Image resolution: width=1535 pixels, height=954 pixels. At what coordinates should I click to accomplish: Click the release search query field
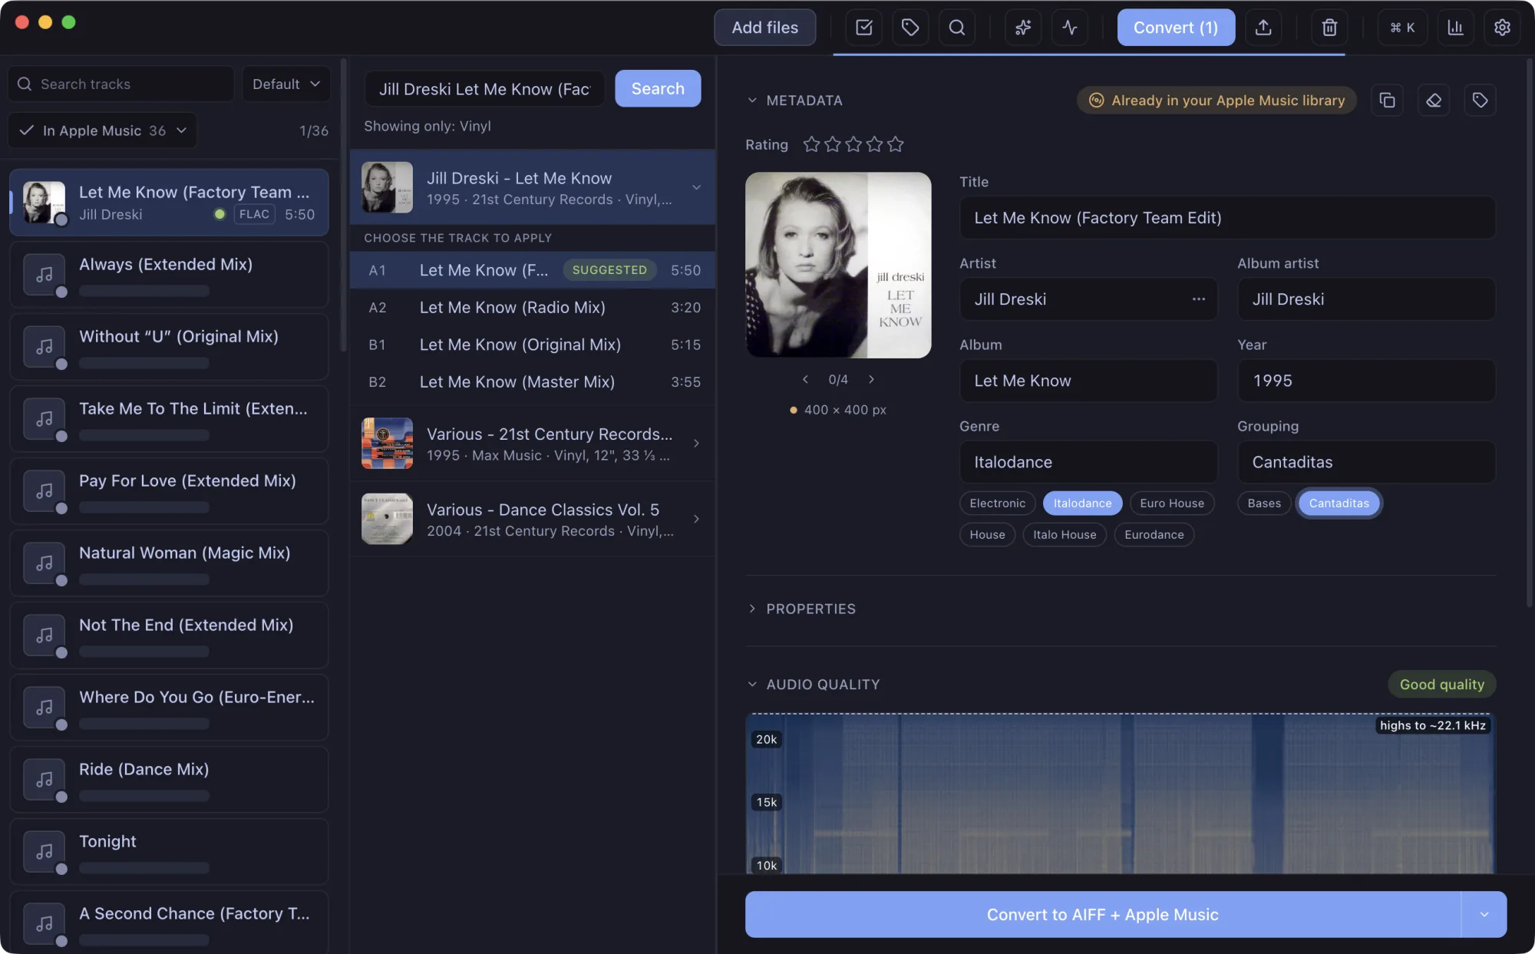coord(484,88)
